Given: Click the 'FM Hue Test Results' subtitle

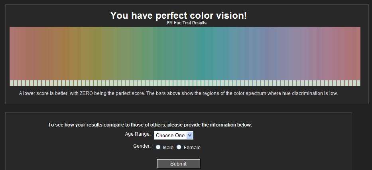Looking at the screenshot, I should click(x=187, y=23).
